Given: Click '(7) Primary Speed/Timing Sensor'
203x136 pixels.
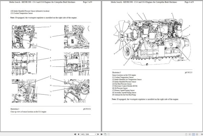Looking at the screenshot, I should tap(123, 90).
